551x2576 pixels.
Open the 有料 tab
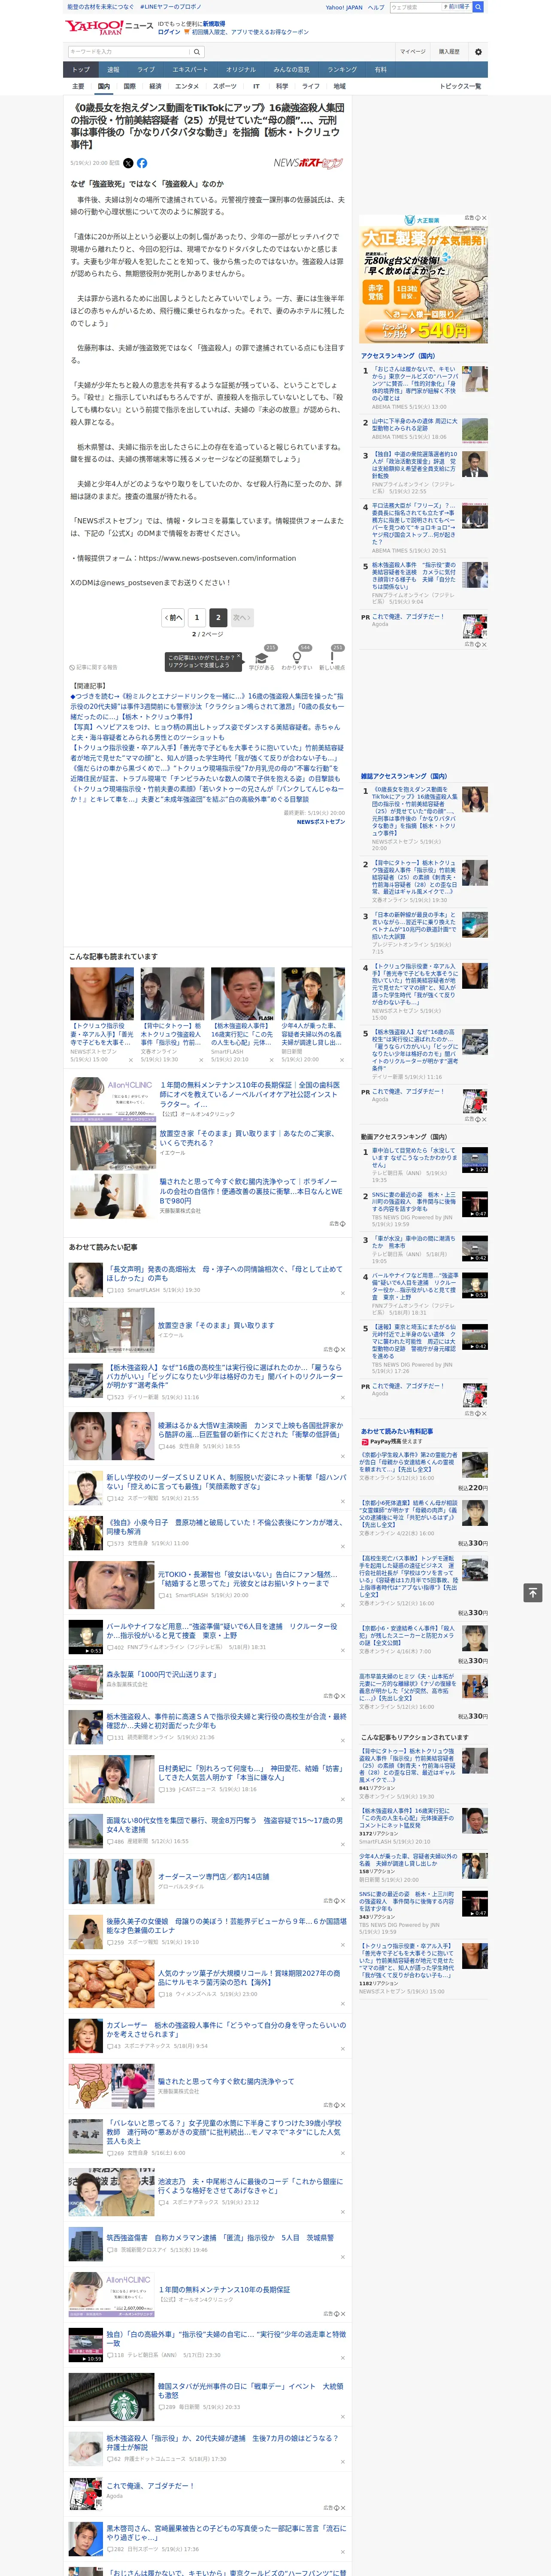coord(380,70)
